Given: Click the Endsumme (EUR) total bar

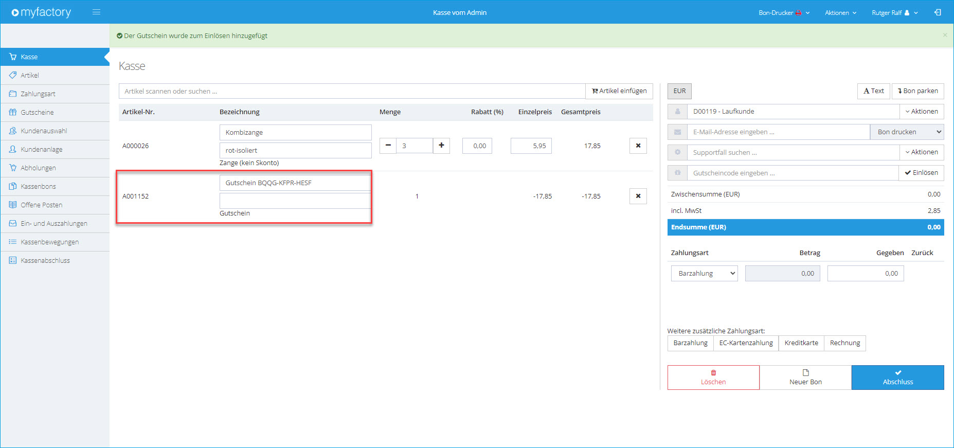Looking at the screenshot, I should pos(806,227).
